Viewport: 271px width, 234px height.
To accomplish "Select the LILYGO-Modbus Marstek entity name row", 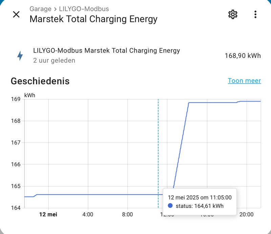I will [x=107, y=51].
